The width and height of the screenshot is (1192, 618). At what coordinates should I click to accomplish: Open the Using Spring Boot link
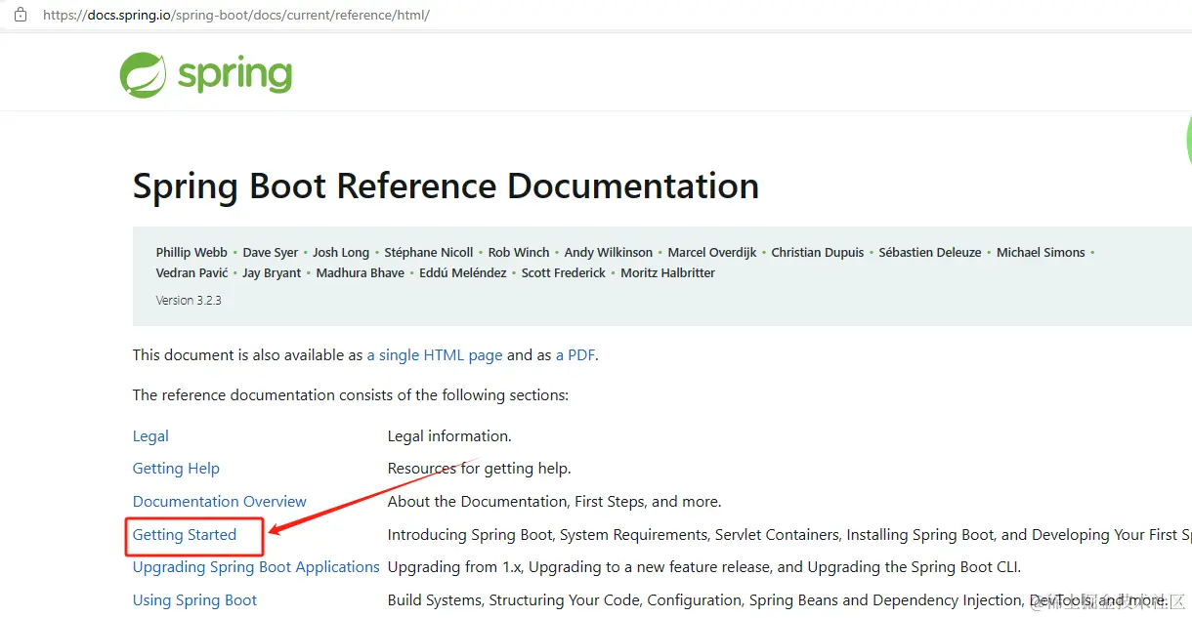point(194,600)
